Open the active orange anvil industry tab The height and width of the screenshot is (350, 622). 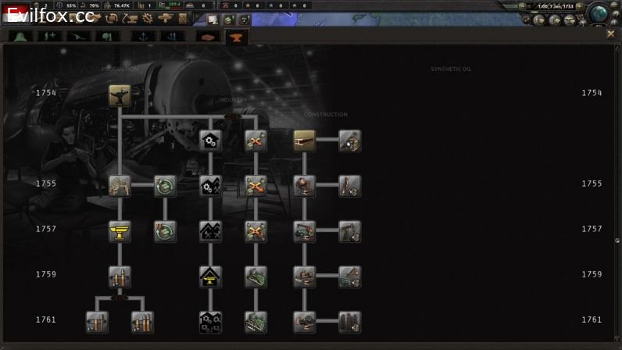click(x=234, y=36)
